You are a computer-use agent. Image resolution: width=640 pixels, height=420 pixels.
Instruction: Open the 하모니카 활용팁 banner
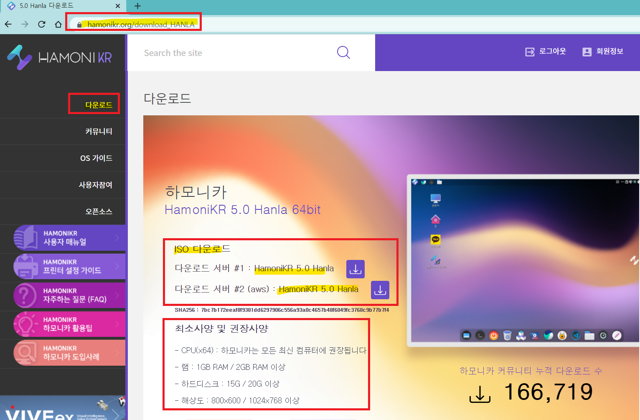pyautogui.click(x=69, y=324)
